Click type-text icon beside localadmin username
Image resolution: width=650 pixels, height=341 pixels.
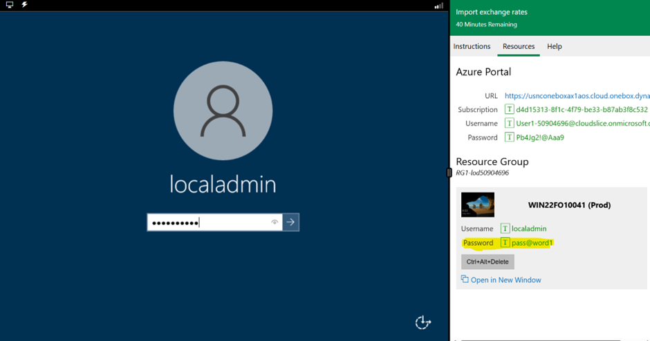505,228
